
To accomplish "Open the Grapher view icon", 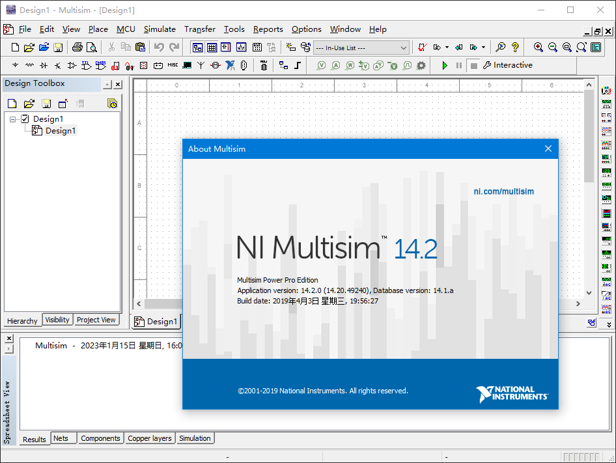I will click(x=241, y=48).
